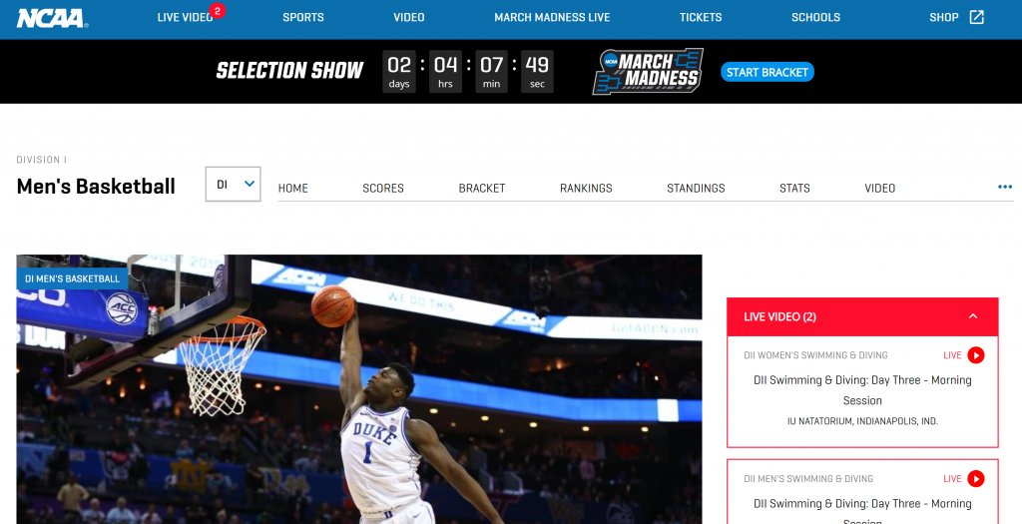Click the countdown days box
The image size is (1022, 524).
tap(399, 72)
